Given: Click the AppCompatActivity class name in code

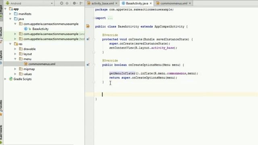Looking at the screenshot, I should coord(169,27).
